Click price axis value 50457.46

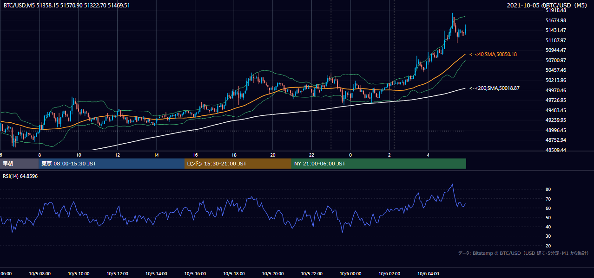(x=556, y=70)
